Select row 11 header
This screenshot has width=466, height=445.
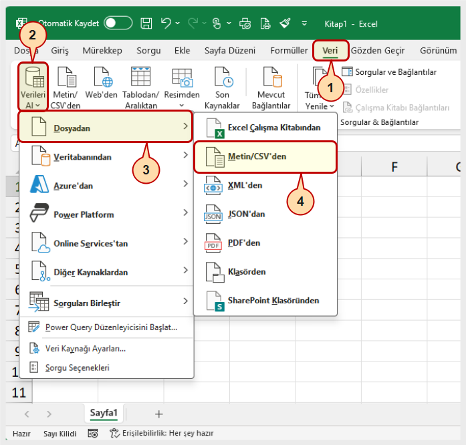click(19, 393)
